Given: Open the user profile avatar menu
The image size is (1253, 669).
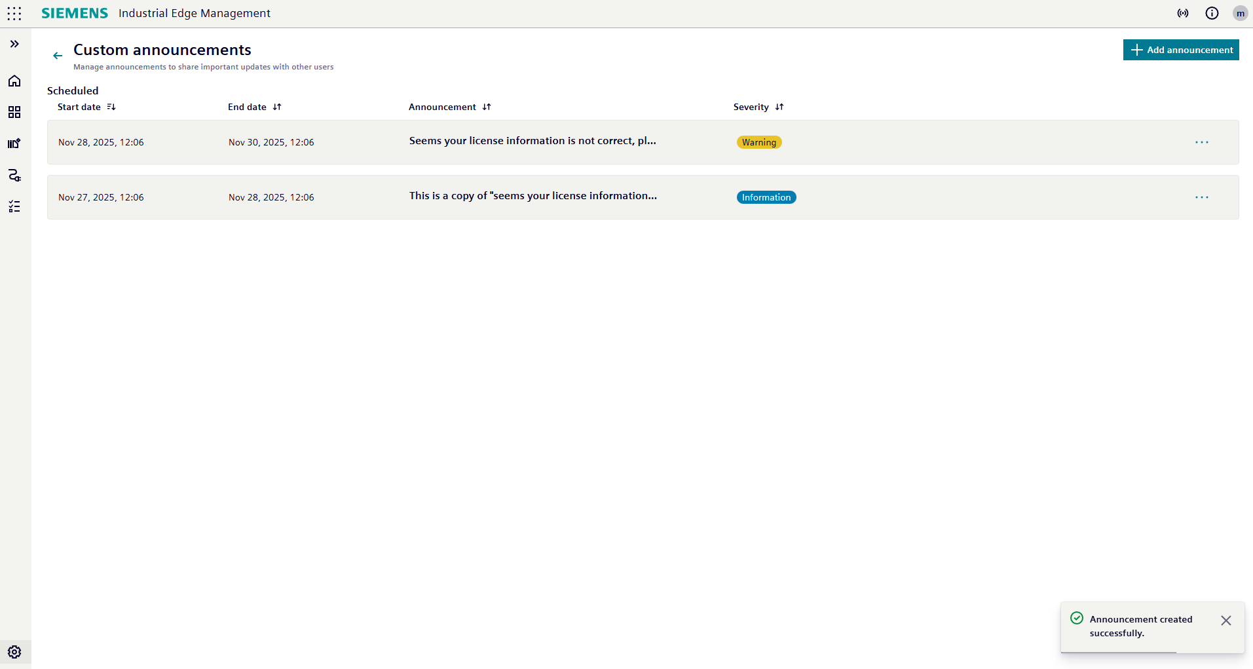Looking at the screenshot, I should click(1240, 13).
